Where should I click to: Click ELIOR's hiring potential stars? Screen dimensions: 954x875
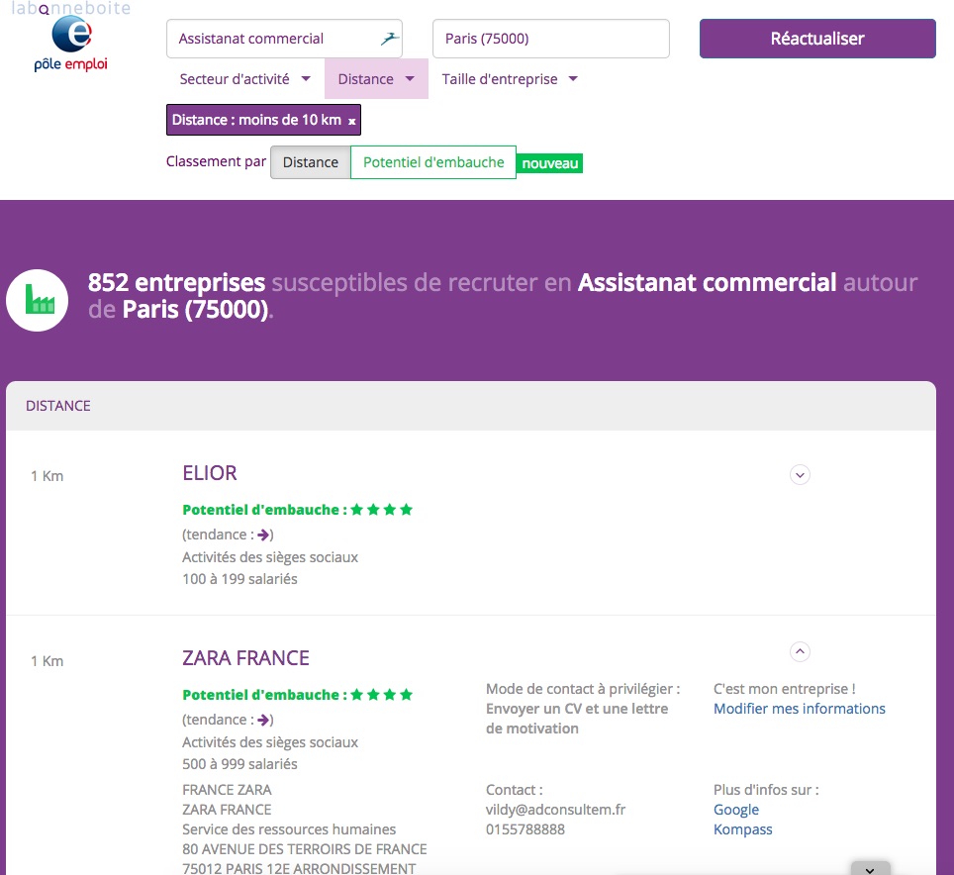(x=381, y=510)
